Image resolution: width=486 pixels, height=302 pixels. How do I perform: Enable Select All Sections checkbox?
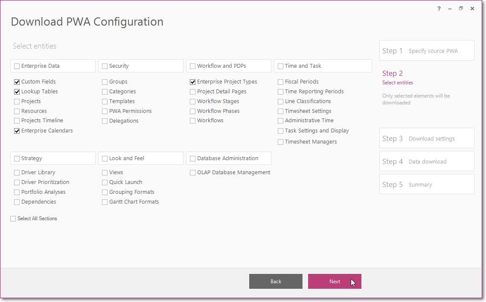13,219
